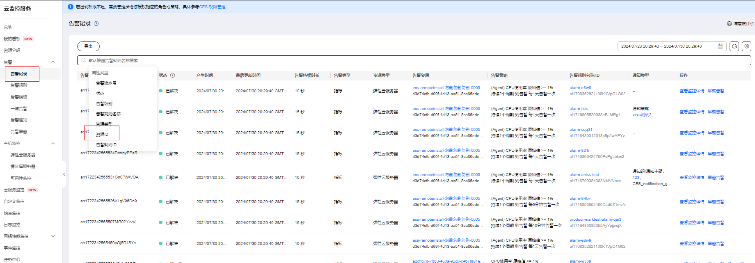Click the info icon in top notice bar
Viewport: 755px width, 263px height.
(71, 7)
